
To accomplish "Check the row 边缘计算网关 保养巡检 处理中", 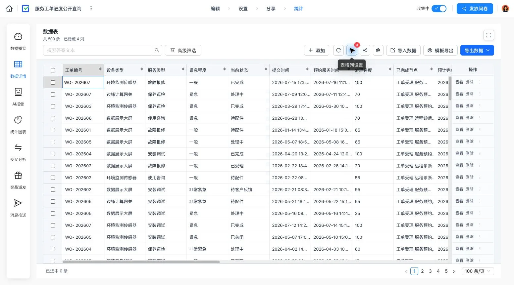I will point(53,94).
